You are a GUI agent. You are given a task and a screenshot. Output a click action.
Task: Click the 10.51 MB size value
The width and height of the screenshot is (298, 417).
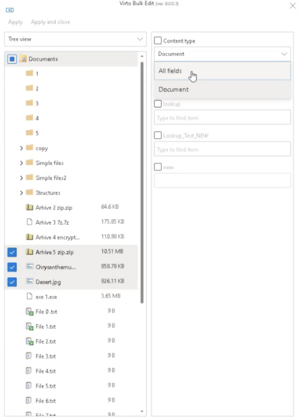(112, 251)
